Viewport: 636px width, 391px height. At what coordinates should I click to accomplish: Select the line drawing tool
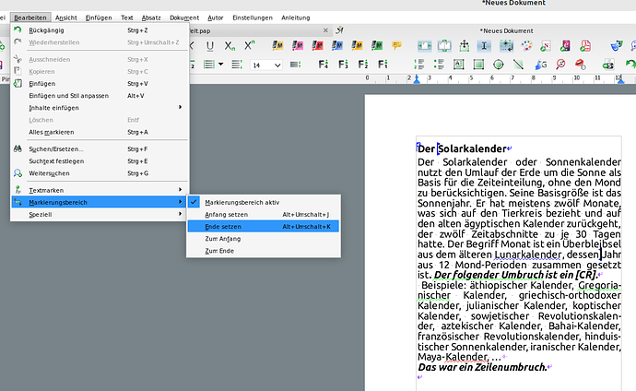click(x=518, y=64)
